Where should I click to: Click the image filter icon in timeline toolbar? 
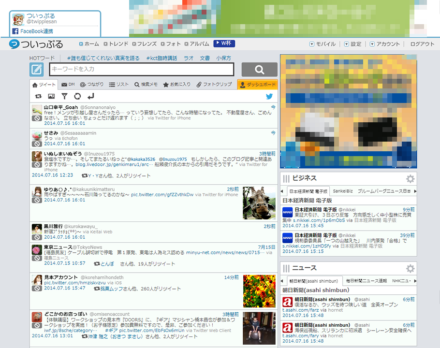coord(51,97)
